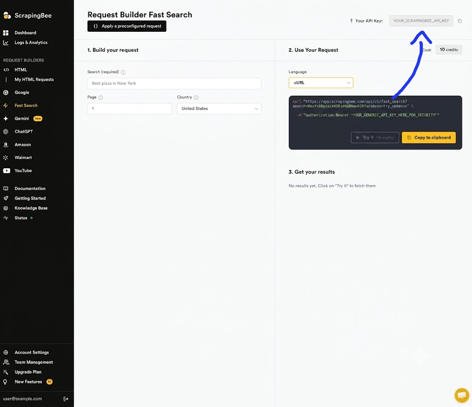Screen dimensions: 472x407
Task: Open the Knowledge Base link
Action: pyautogui.click(x=31, y=208)
